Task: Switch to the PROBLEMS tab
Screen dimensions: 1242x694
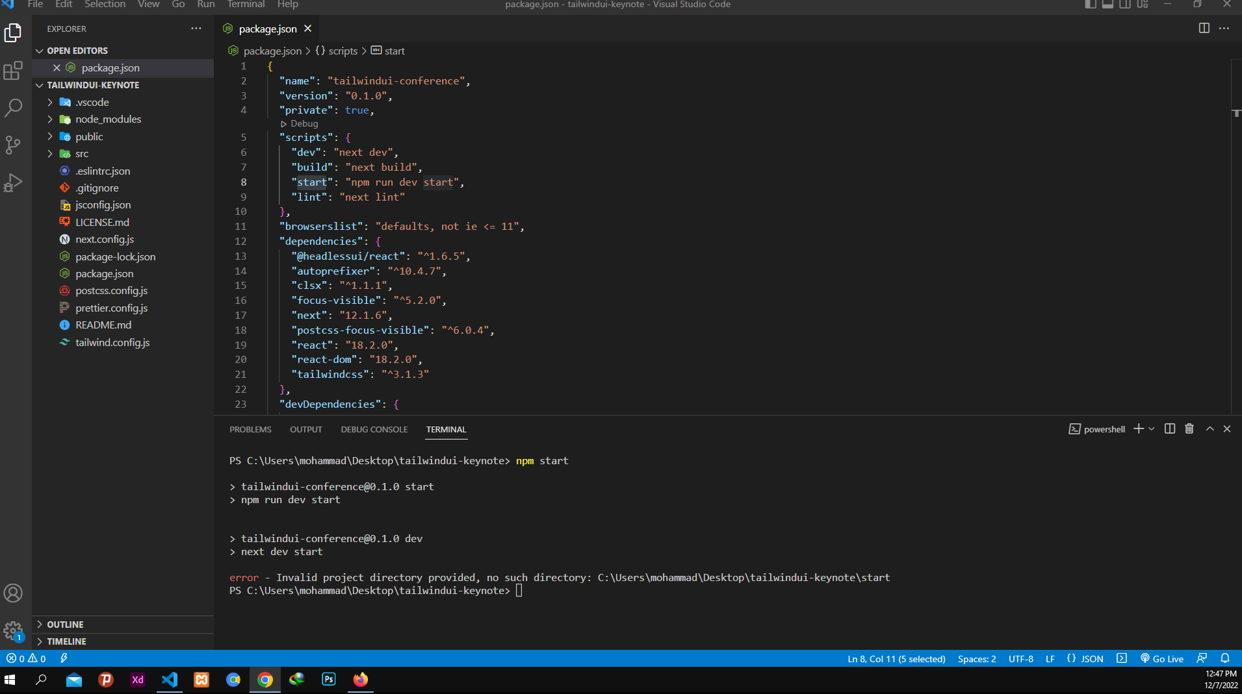Action: tap(250, 430)
